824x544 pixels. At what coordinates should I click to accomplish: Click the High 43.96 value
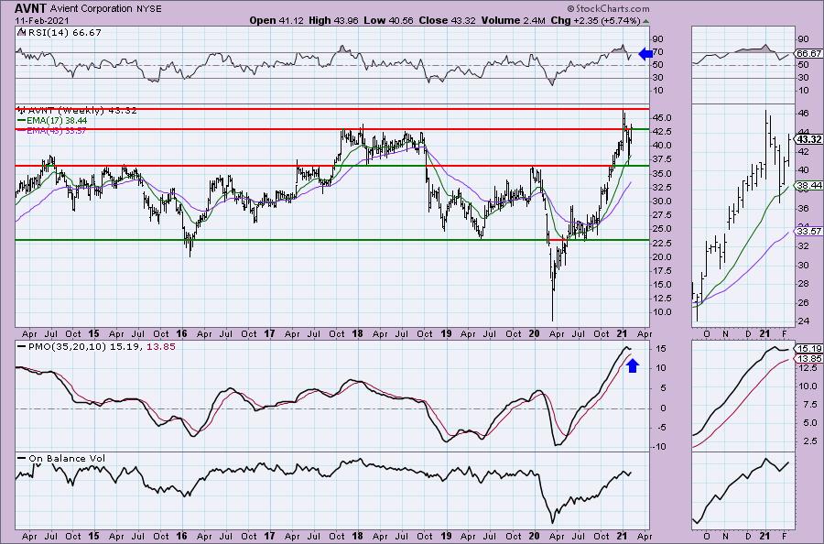tap(333, 20)
